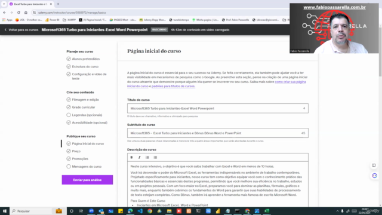Screen dimensions: 382x215
Task: Select Página inicial do curso in sidebar
Action: [x=85, y=143]
